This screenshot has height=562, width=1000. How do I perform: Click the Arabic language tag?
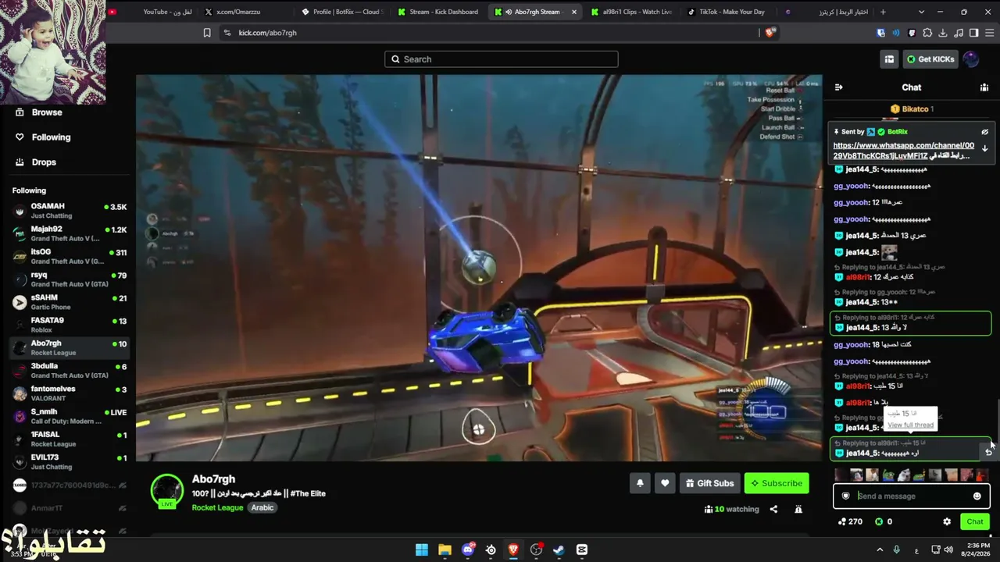[262, 507]
